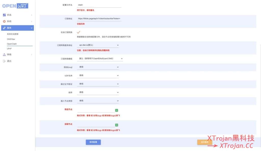Image resolution: width=261 pixels, height=151 pixels.
Task: Click the orange submit button bottom right
Action: point(204,142)
